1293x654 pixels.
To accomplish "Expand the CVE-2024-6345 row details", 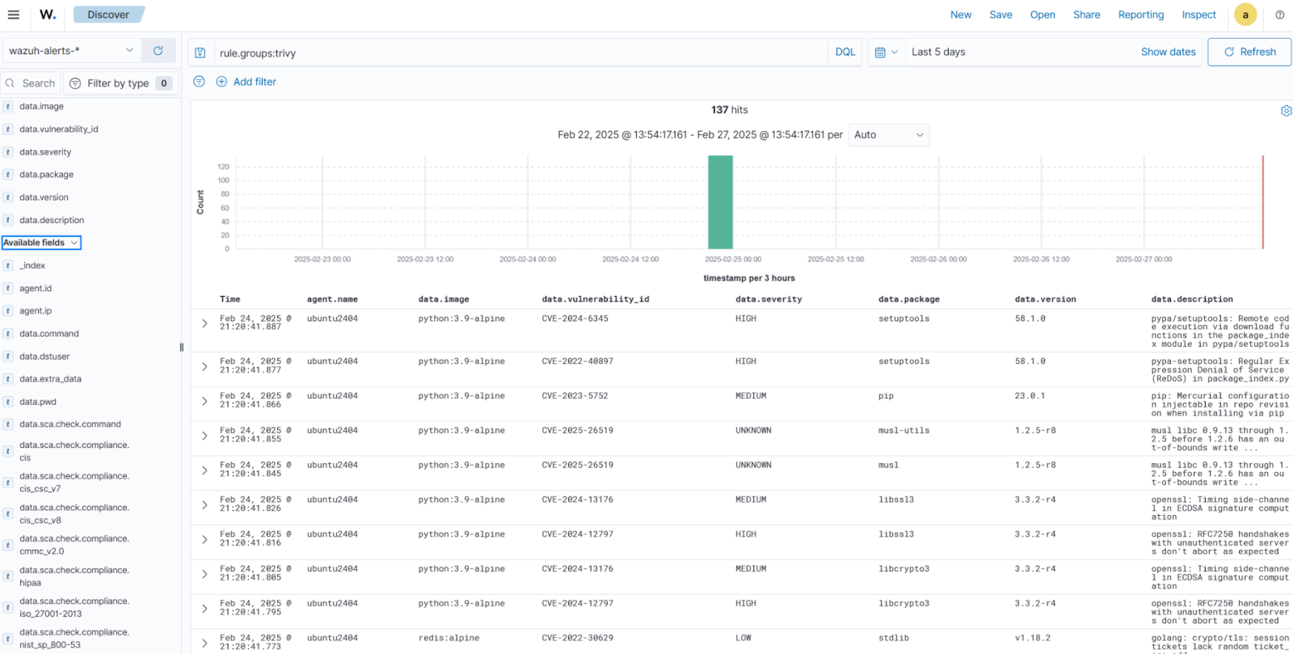I will coord(204,323).
